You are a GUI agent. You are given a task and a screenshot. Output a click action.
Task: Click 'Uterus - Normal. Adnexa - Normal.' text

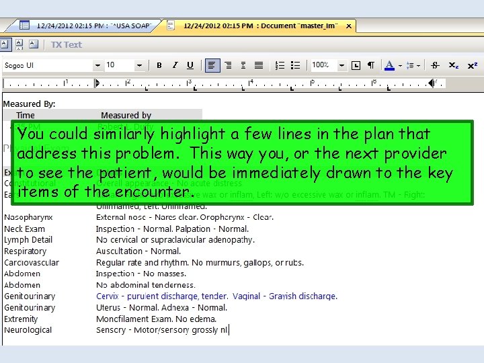coord(162,308)
